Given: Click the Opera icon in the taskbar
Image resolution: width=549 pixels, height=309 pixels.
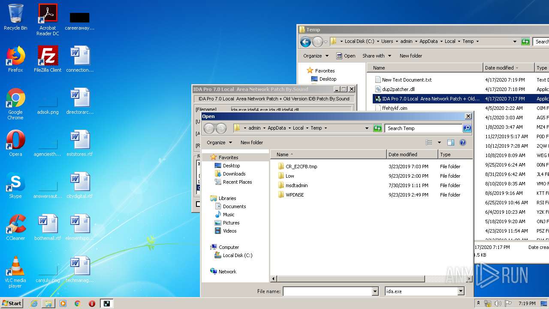Looking at the screenshot, I should pyautogui.click(x=92, y=303).
